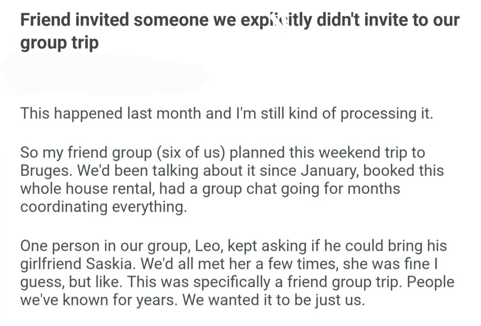
Task: Open the post title about the group trip
Action: 240,21
